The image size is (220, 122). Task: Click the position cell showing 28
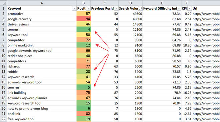coord(83,72)
